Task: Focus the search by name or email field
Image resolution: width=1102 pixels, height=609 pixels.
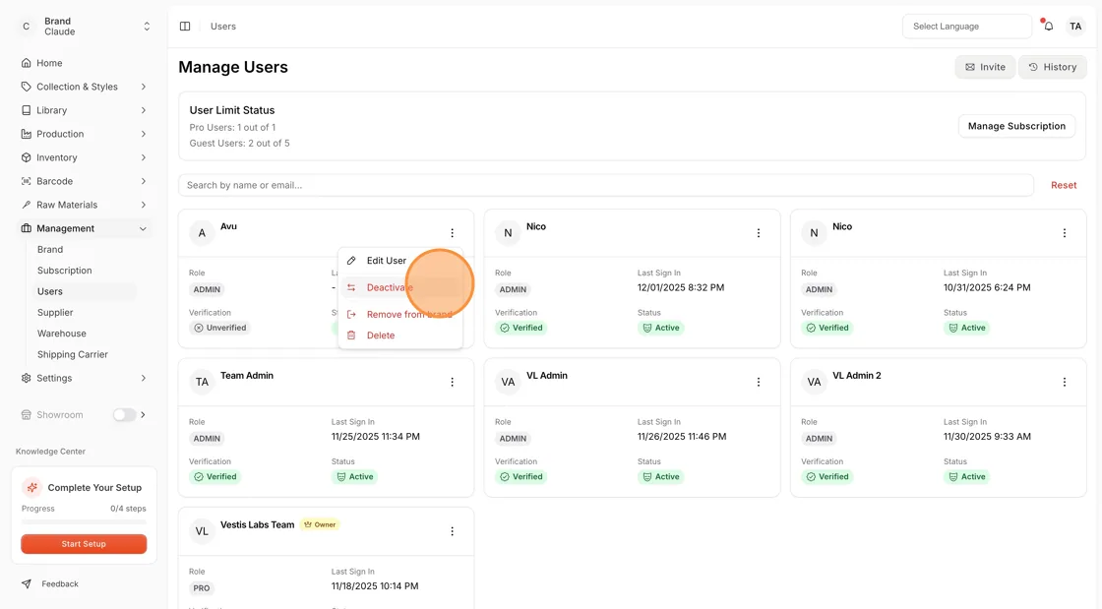Action: click(606, 185)
